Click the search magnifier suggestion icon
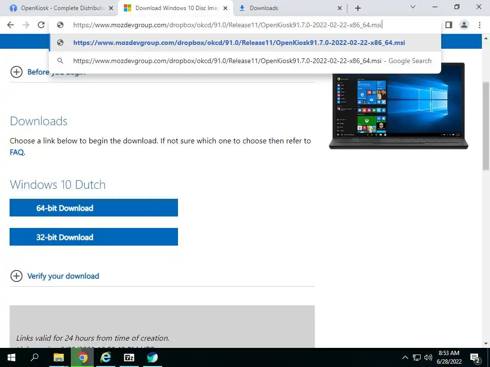 pos(60,61)
